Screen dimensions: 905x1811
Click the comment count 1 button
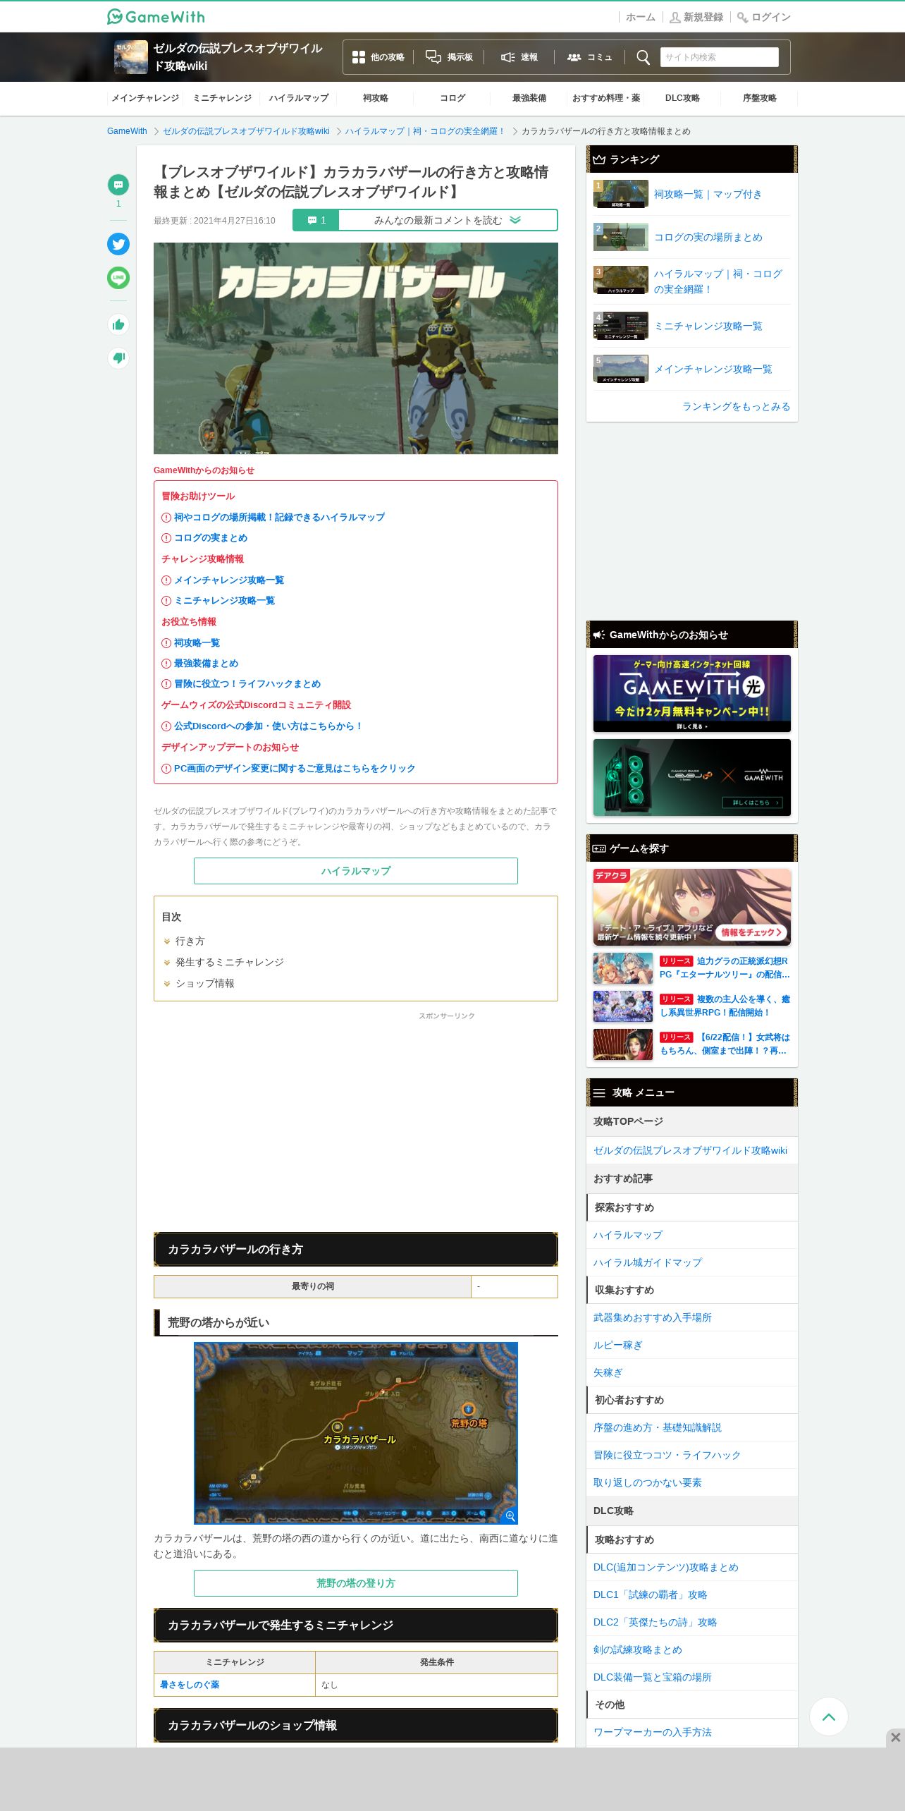tap(316, 220)
